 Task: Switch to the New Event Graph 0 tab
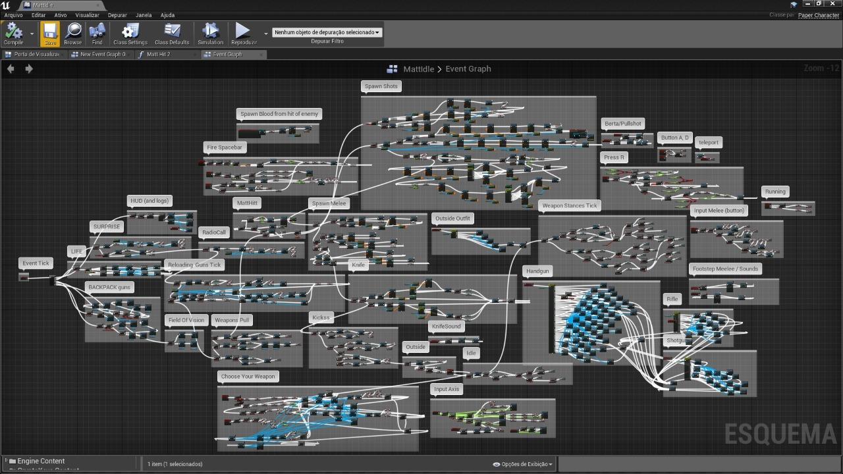102,55
